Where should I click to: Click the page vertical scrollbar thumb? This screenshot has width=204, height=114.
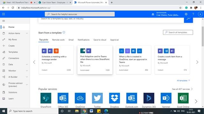[203, 36]
